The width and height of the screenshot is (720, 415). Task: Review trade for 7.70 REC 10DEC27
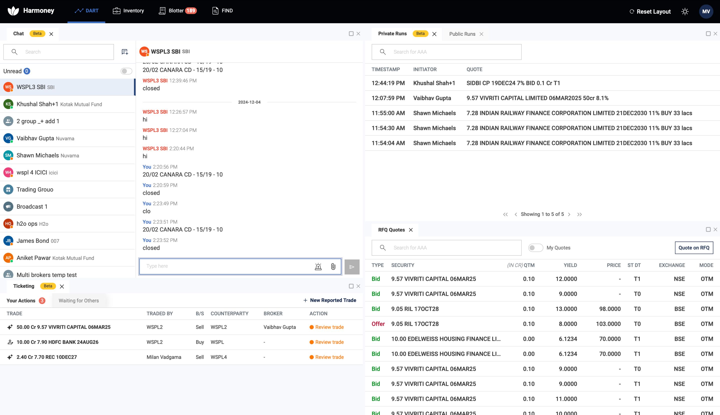click(327, 357)
